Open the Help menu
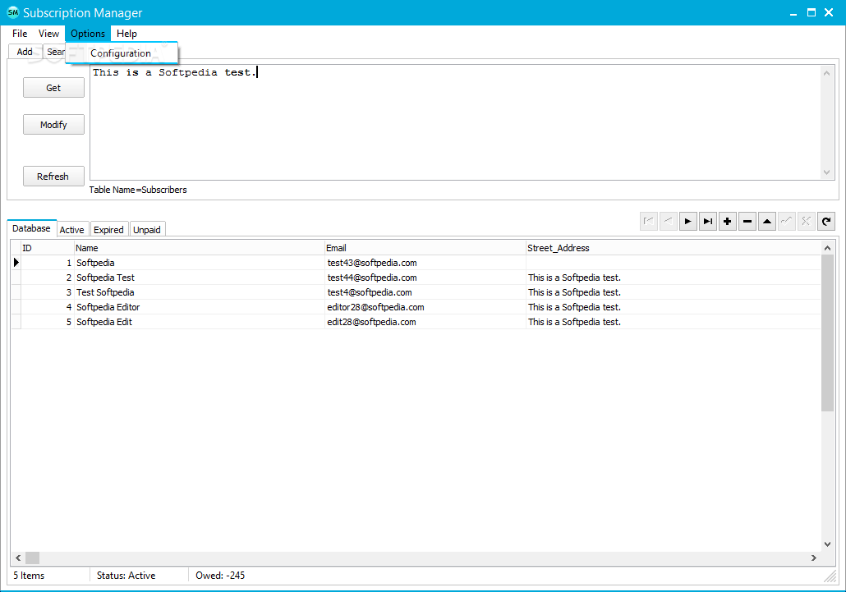This screenshot has width=846, height=592. click(x=126, y=34)
